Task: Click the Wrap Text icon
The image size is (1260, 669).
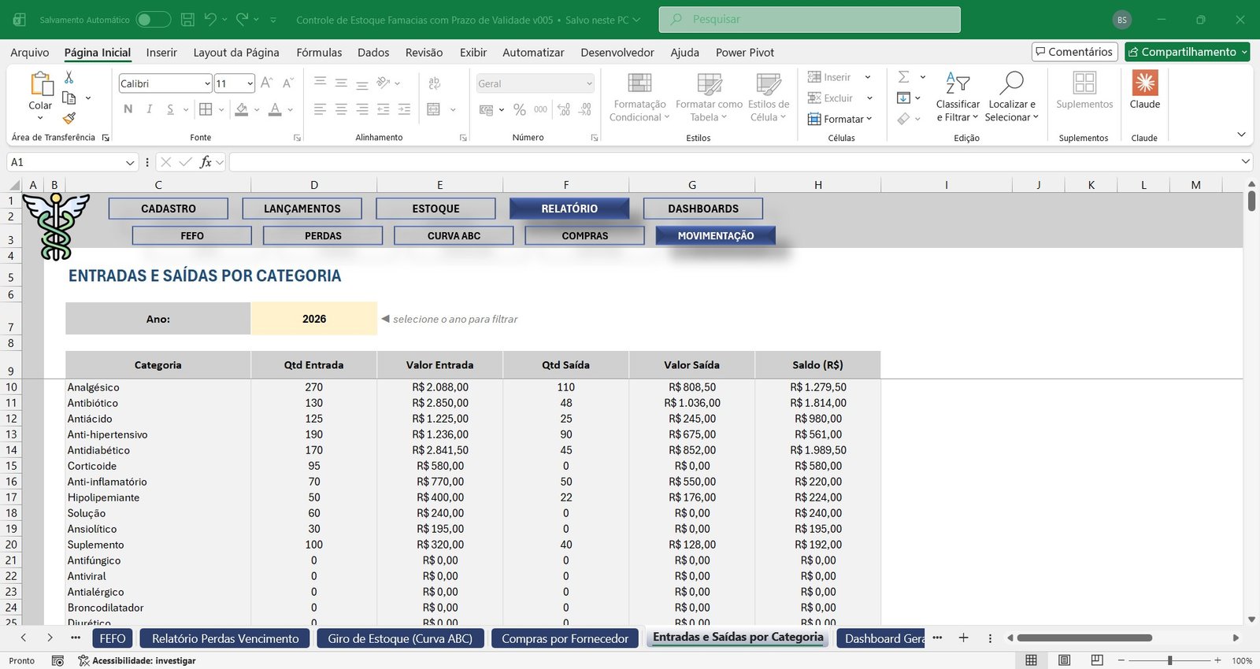Action: coord(434,83)
